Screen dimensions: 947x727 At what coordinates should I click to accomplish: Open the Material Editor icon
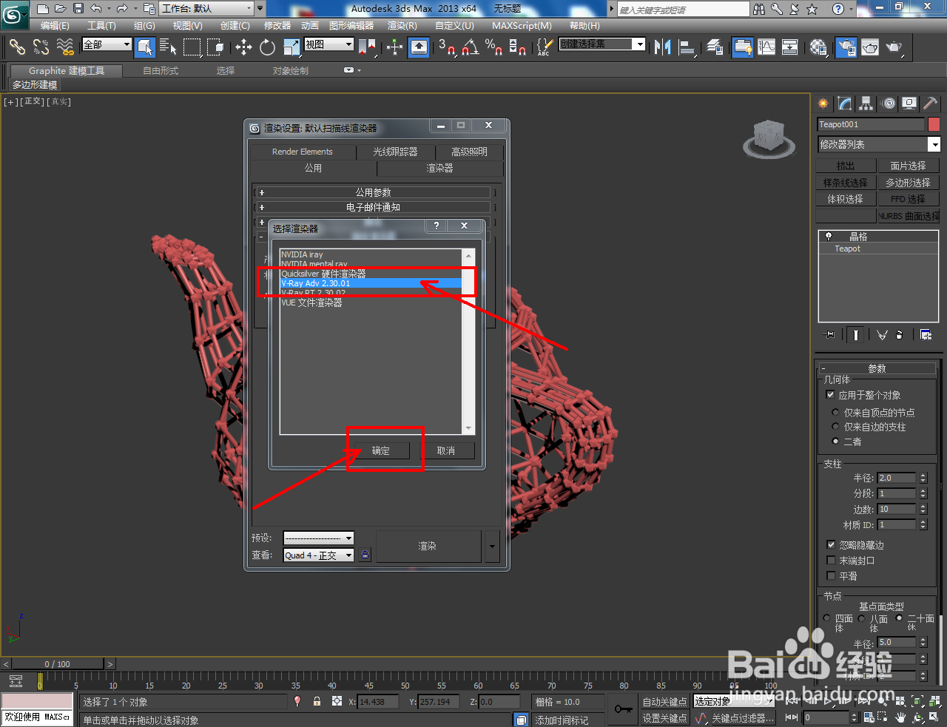tap(818, 47)
